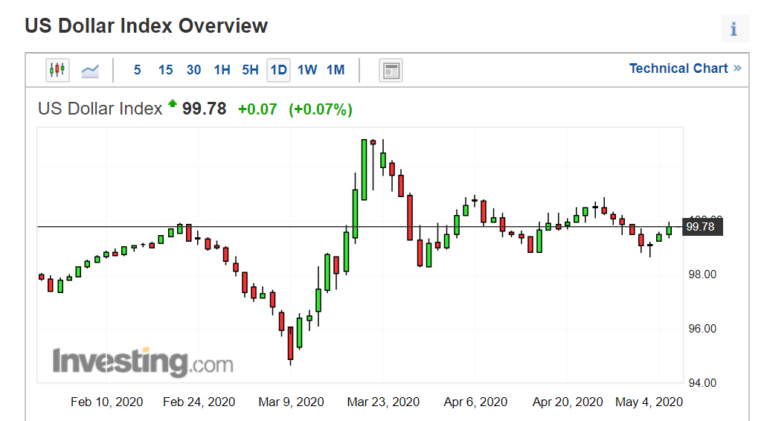Click the 96.00 price axis label
Screen dimensions: 767x421
[x=702, y=329]
